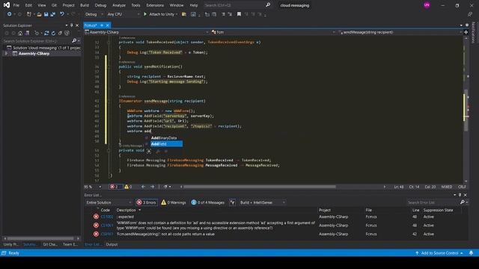The width and height of the screenshot is (479, 269).
Task: Switch to the Error List tab
Action: (93, 244)
